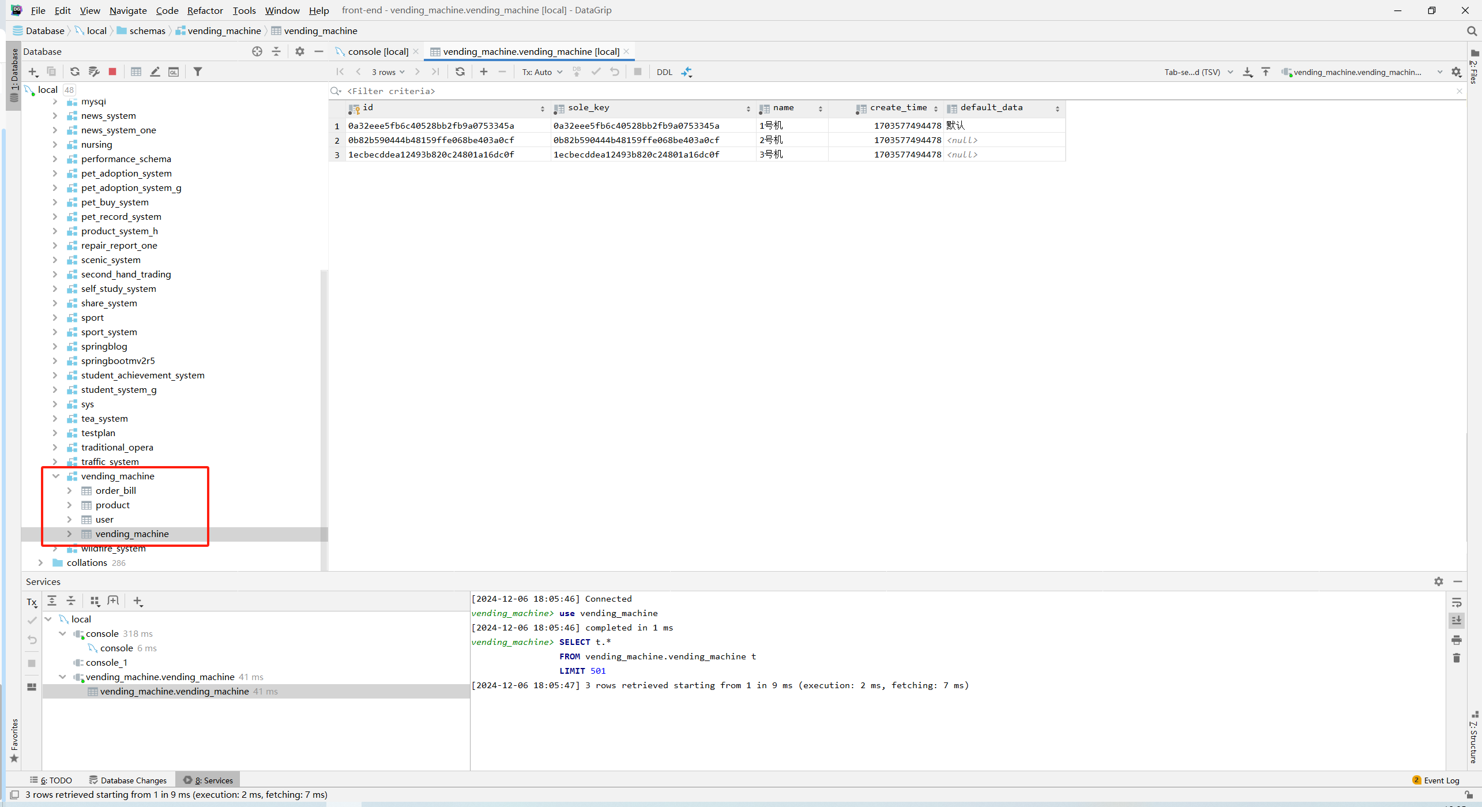Reload the table data page
The image size is (1482, 807).
(460, 72)
